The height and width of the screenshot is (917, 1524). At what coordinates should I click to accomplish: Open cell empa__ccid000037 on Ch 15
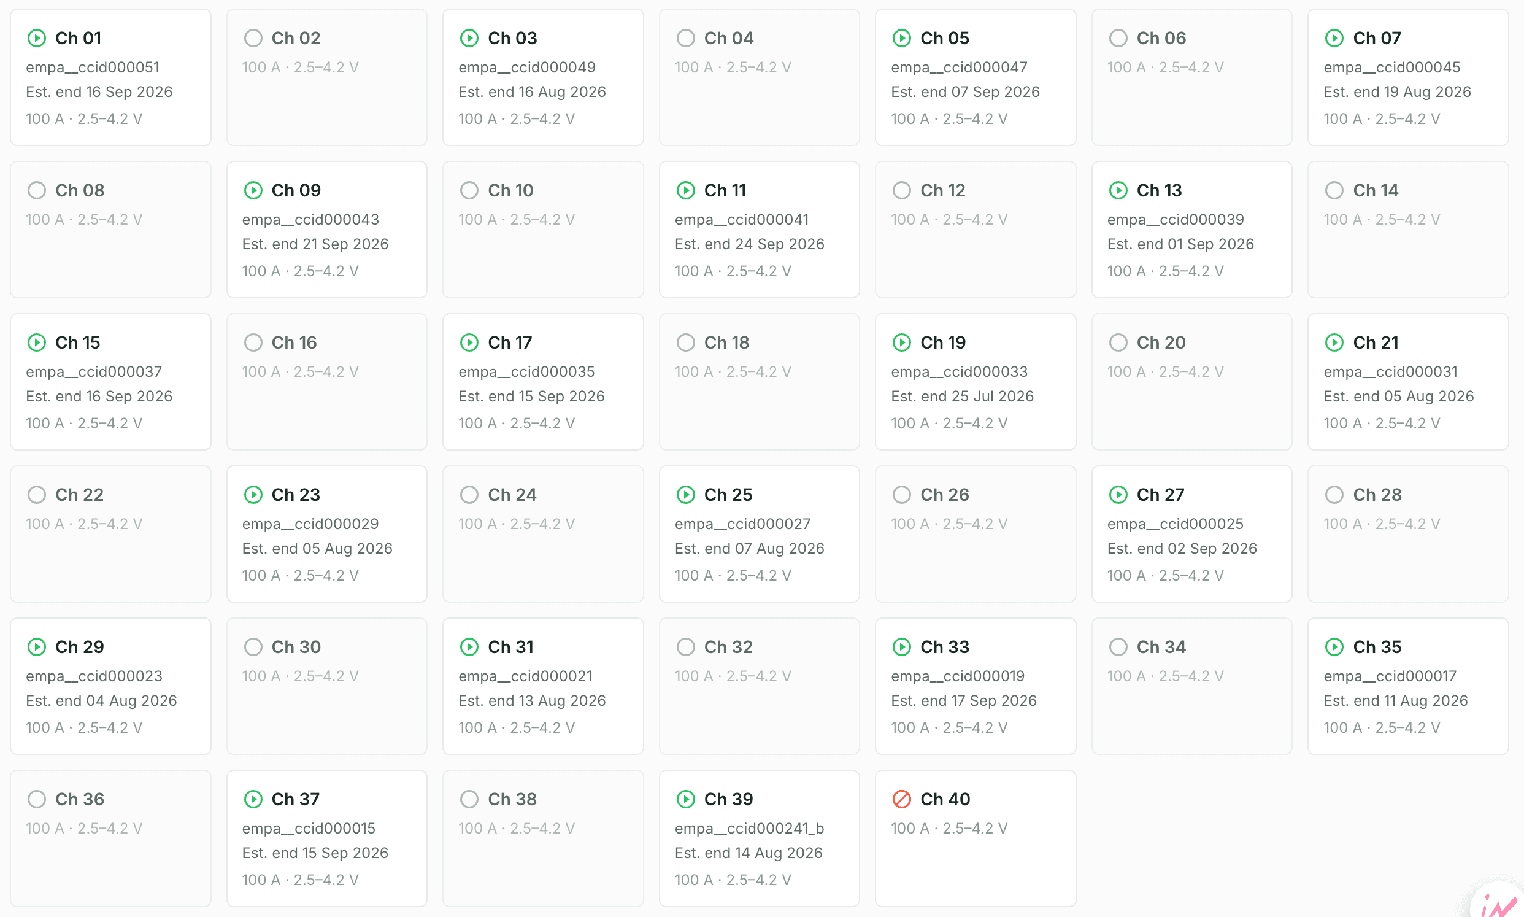pyautogui.click(x=94, y=371)
